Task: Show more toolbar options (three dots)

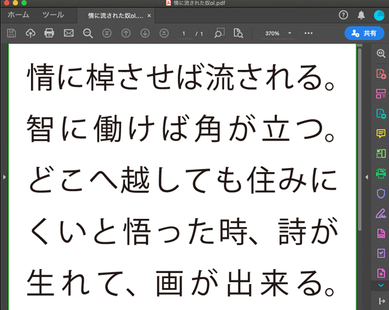Action: (x=309, y=33)
